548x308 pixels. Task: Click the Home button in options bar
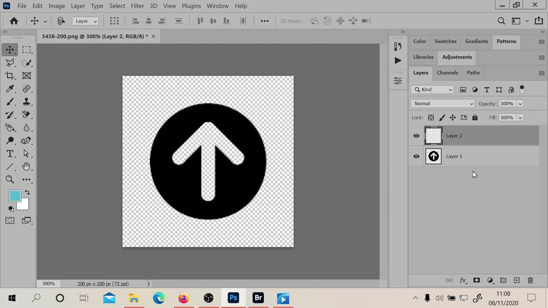point(14,21)
